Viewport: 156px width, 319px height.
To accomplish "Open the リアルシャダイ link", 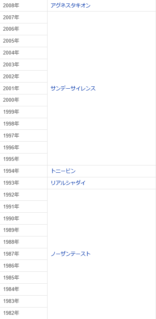I will click(x=68, y=183).
